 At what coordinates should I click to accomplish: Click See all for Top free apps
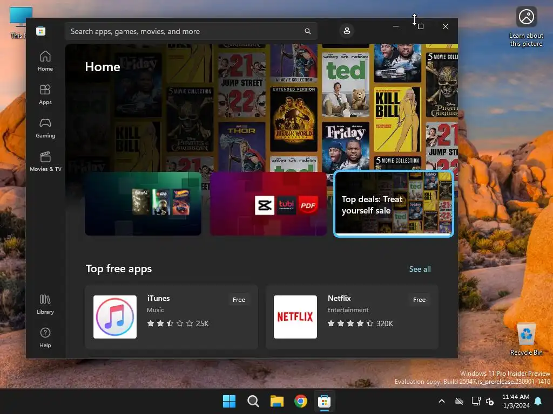click(x=420, y=269)
